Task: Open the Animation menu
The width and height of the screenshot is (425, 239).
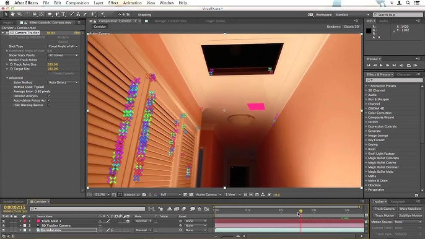Action: tap(133, 2)
